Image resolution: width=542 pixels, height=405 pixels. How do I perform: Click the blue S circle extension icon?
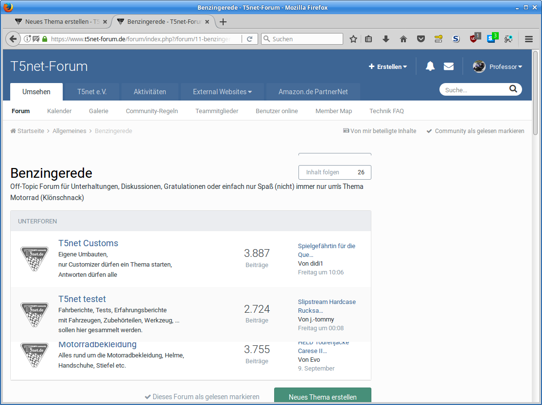point(456,39)
